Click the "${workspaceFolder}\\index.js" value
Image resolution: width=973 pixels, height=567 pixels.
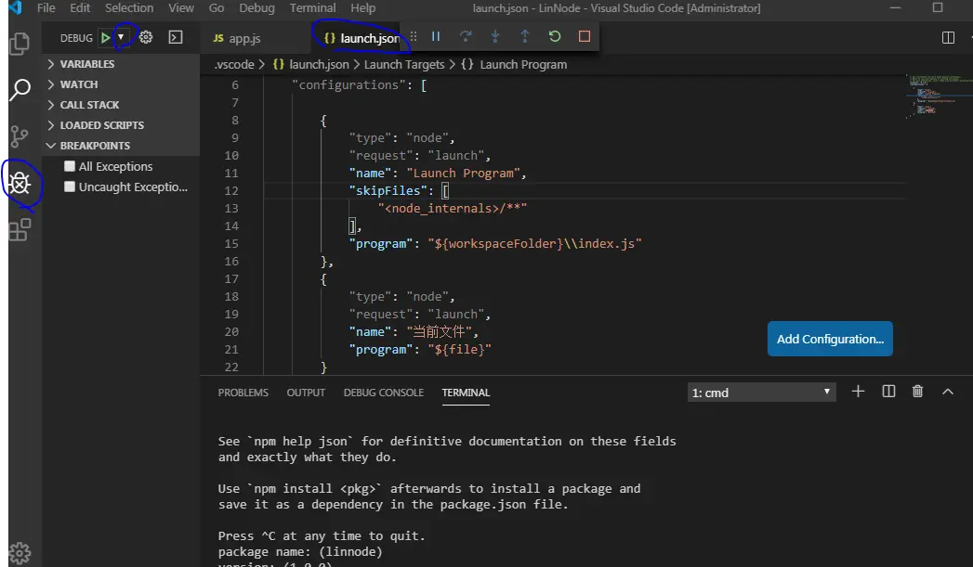tap(535, 243)
